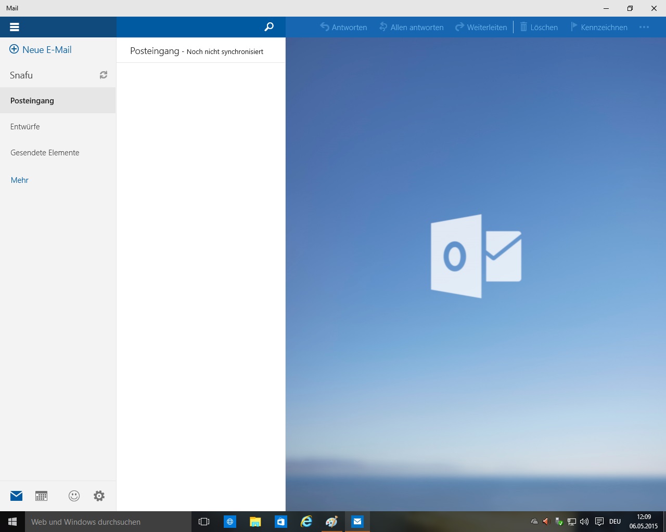Viewport: 666px width, 532px height.
Task: Compose with Neue E-Mail
Action: 41,50
